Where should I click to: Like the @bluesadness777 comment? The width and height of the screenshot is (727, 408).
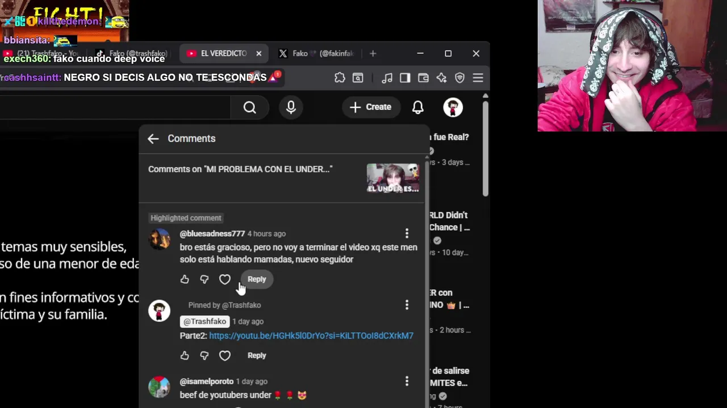pos(185,279)
